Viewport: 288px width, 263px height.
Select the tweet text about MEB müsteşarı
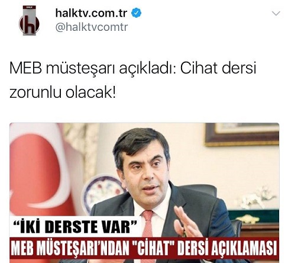(132, 81)
